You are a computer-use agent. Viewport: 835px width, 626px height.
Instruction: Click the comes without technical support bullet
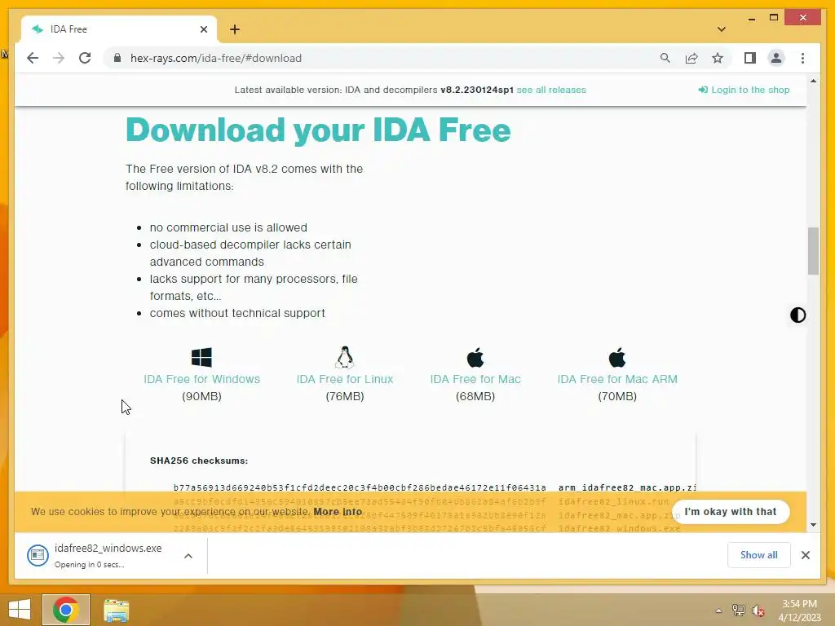pos(237,314)
